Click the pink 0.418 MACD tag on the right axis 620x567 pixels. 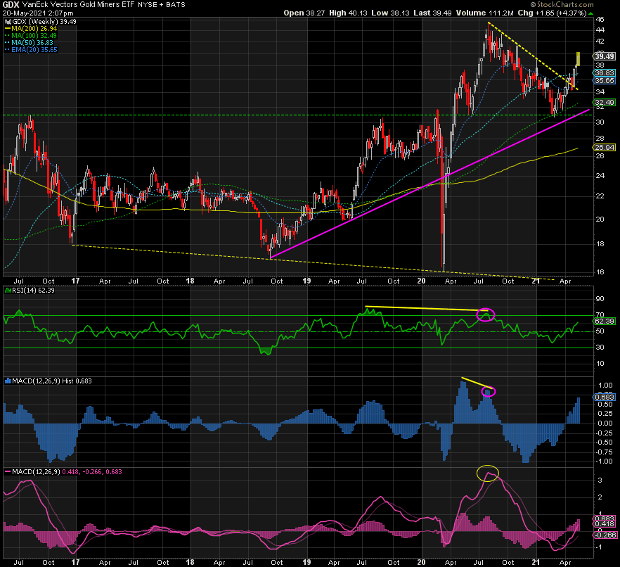[x=605, y=524]
